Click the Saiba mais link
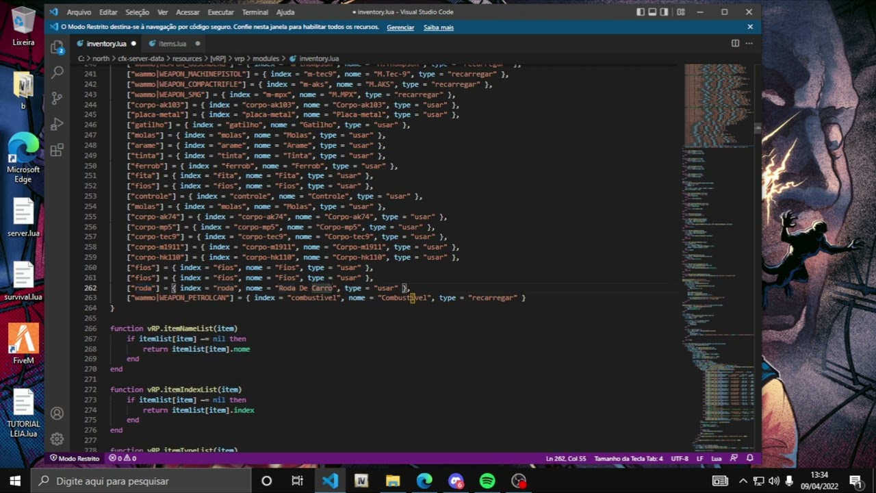 click(439, 27)
